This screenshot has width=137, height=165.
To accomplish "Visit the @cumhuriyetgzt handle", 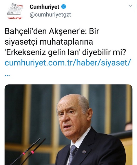I will tap(50, 15).
